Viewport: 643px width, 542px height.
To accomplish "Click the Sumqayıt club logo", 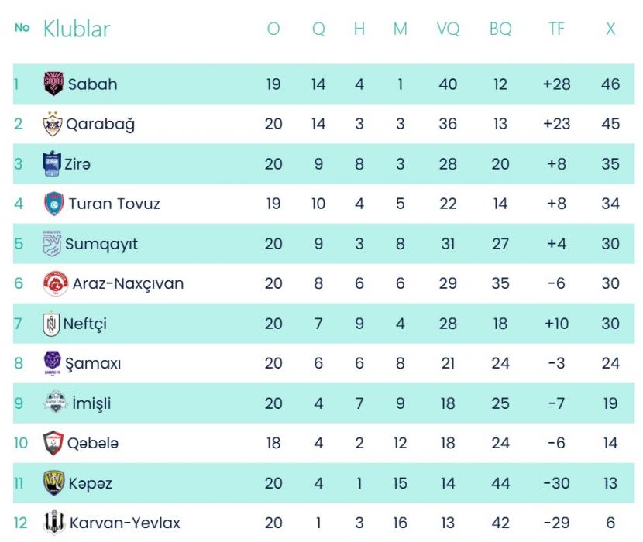I will (52, 244).
